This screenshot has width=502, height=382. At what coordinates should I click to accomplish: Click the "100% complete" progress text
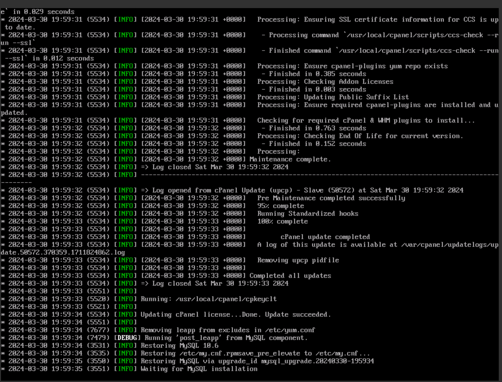pyautogui.click(x=283, y=221)
